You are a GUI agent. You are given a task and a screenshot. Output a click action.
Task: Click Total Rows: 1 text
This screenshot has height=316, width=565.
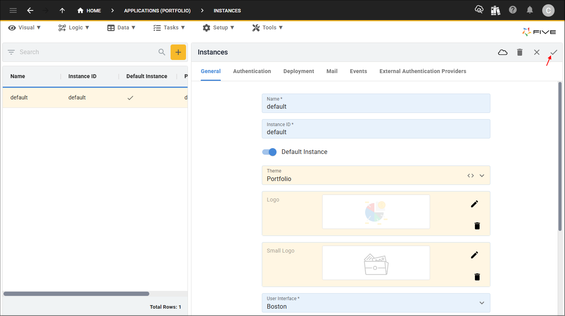coord(166,307)
